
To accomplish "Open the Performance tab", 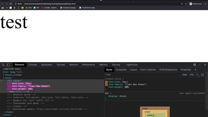I will 88,65.
